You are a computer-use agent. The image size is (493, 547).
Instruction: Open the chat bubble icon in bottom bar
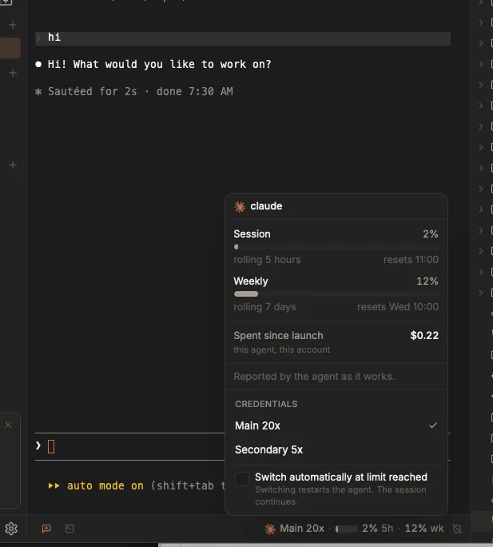46,529
